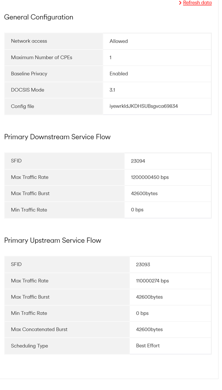
Task: Select the Max Concatenated Burst label
Action: coord(39,329)
